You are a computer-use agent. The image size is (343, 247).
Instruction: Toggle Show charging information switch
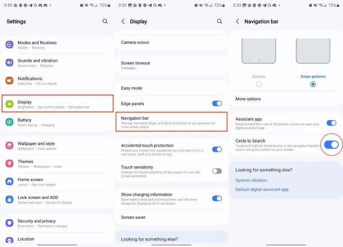tap(217, 199)
